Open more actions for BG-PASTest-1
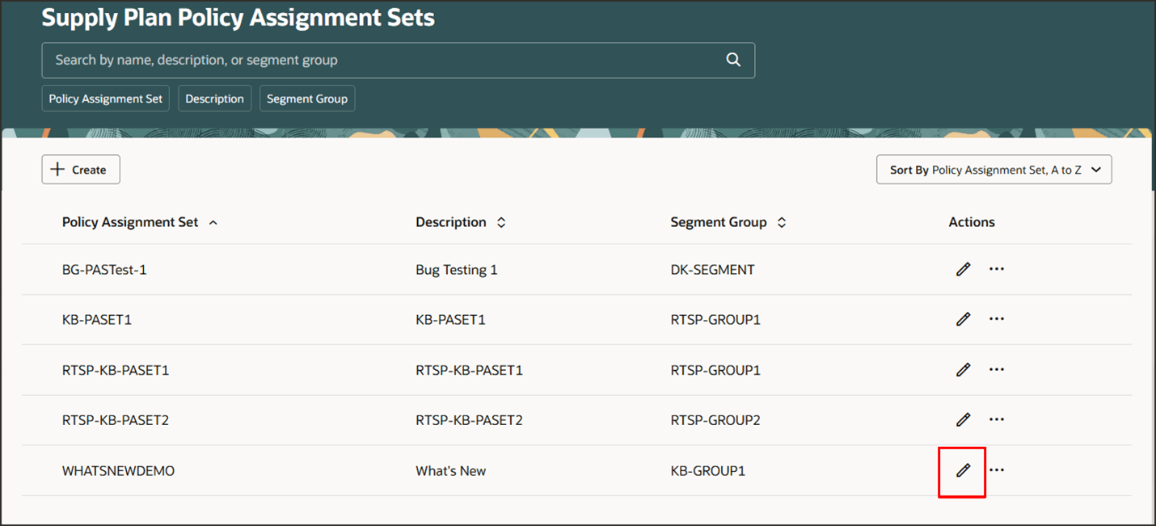The image size is (1156, 526). click(997, 269)
